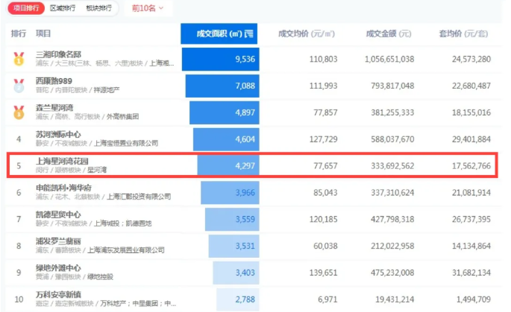Click per-unit price 29,401,884
The image size is (511, 312).
[471, 139]
